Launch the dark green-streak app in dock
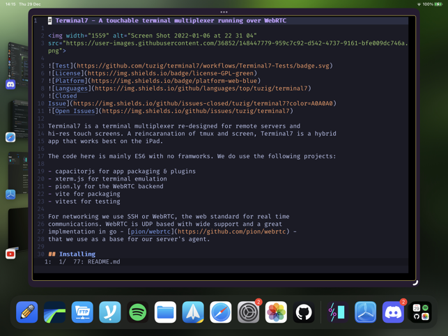The width and height of the screenshot is (448, 336). click(x=54, y=312)
